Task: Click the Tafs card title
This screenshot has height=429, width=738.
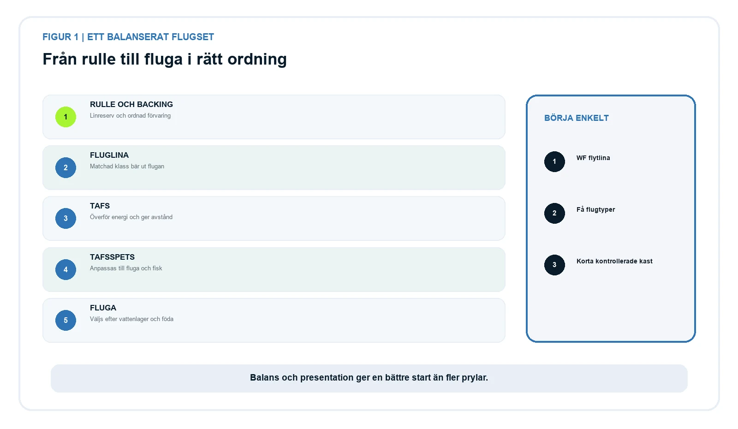Action: [x=100, y=206]
